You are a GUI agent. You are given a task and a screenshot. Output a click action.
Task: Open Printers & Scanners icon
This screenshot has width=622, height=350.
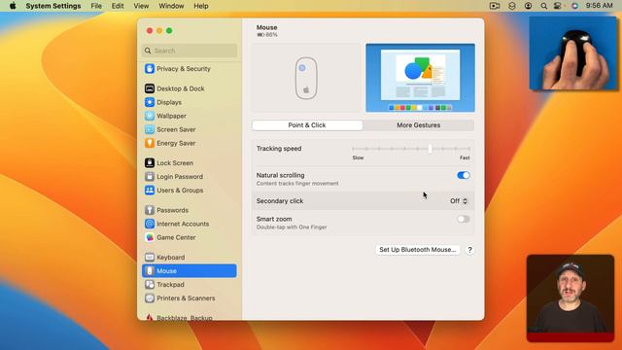(x=150, y=298)
